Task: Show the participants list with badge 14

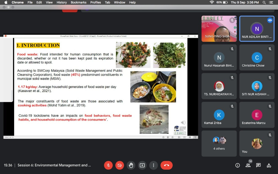Action: click(x=248, y=165)
